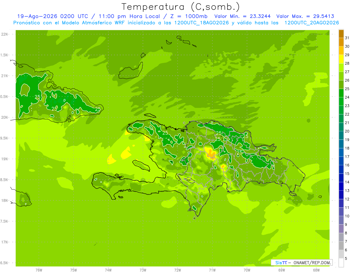The image size is (355, 274).
Task: Click the '72W' longitude label
Action: pos(177,270)
